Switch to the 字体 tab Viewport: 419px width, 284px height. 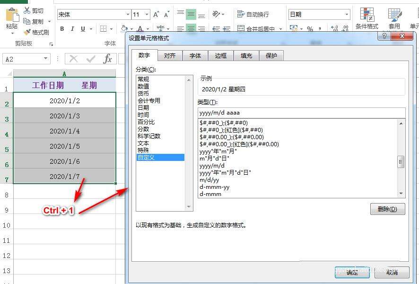coord(195,55)
